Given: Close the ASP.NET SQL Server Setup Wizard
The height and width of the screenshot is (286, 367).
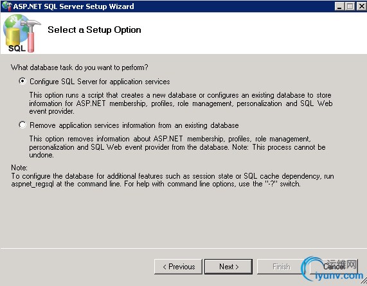Looking at the screenshot, I should [x=361, y=6].
